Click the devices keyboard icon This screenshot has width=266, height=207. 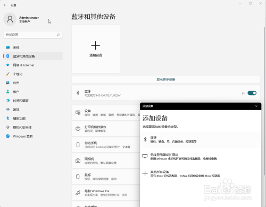78,113
